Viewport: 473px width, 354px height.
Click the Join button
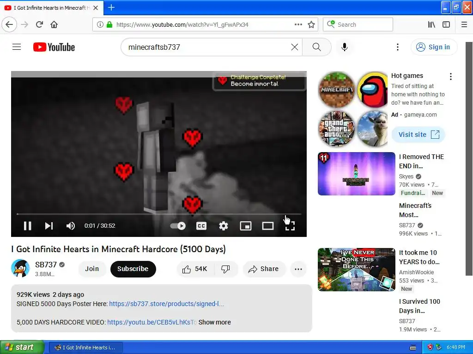pyautogui.click(x=92, y=269)
